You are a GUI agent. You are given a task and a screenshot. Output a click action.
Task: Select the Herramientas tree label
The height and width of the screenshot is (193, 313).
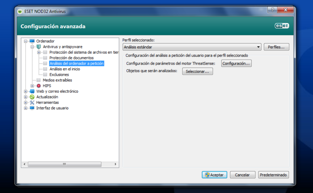47,103
